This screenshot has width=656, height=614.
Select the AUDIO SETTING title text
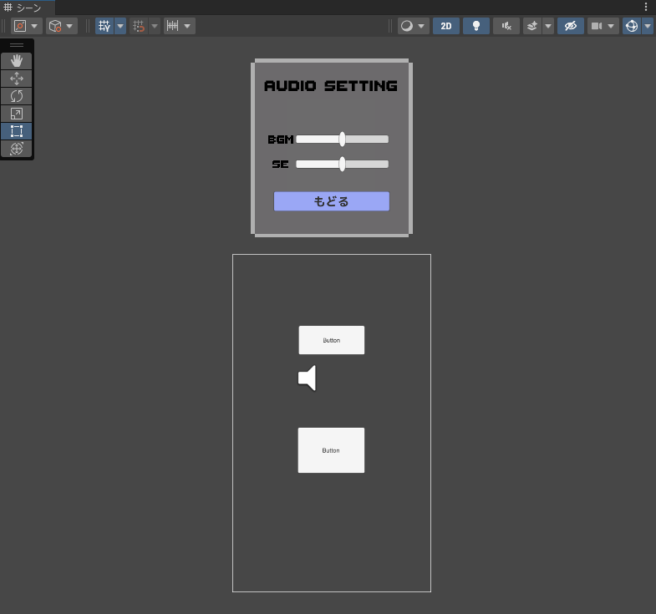coord(331,86)
